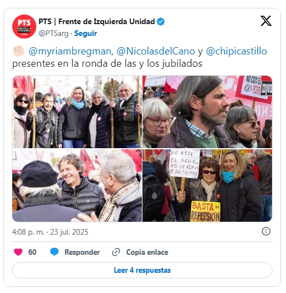The height and width of the screenshot is (293, 286).
Task: Click the Copia enlace label
Action: [147, 252]
